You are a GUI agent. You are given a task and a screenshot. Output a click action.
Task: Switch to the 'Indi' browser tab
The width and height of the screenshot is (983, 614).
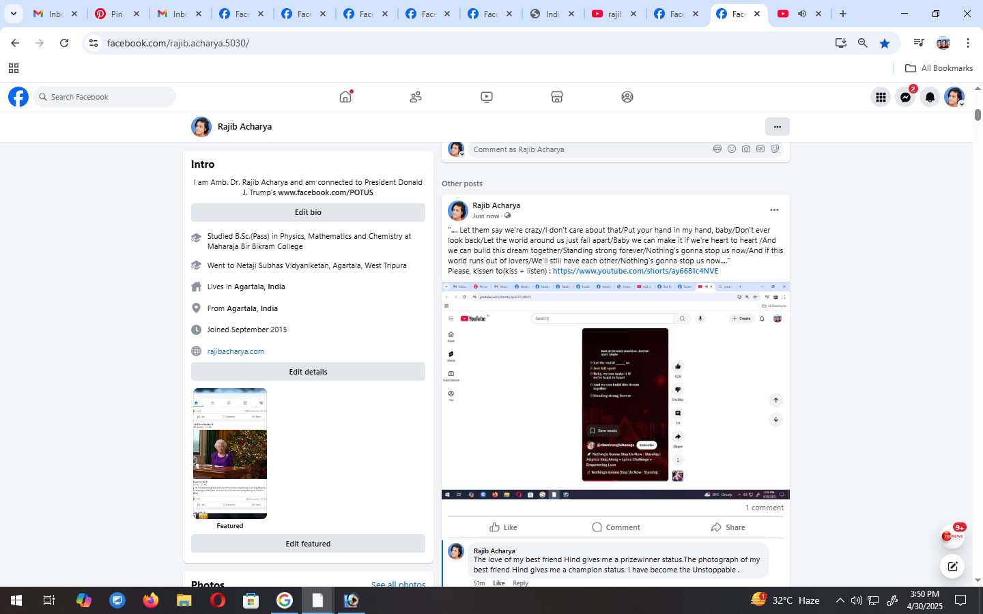pyautogui.click(x=553, y=14)
